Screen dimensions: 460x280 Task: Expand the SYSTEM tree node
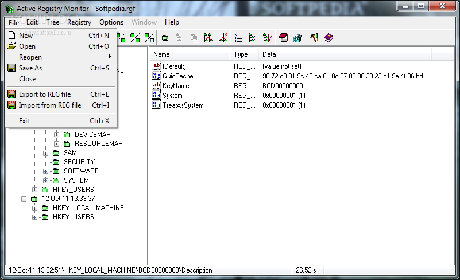pos(45,180)
